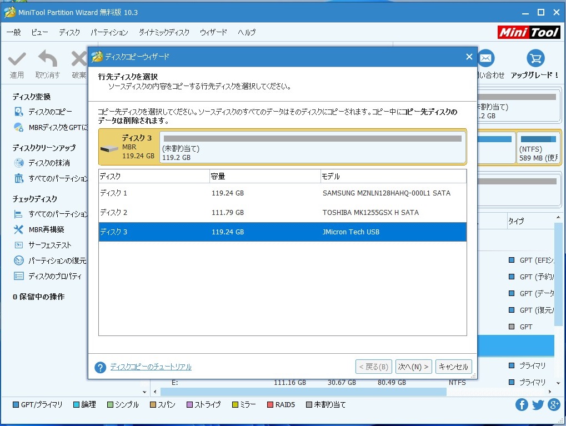
Task: Click the Undo (取り消す) arrow icon
Action: click(x=48, y=59)
